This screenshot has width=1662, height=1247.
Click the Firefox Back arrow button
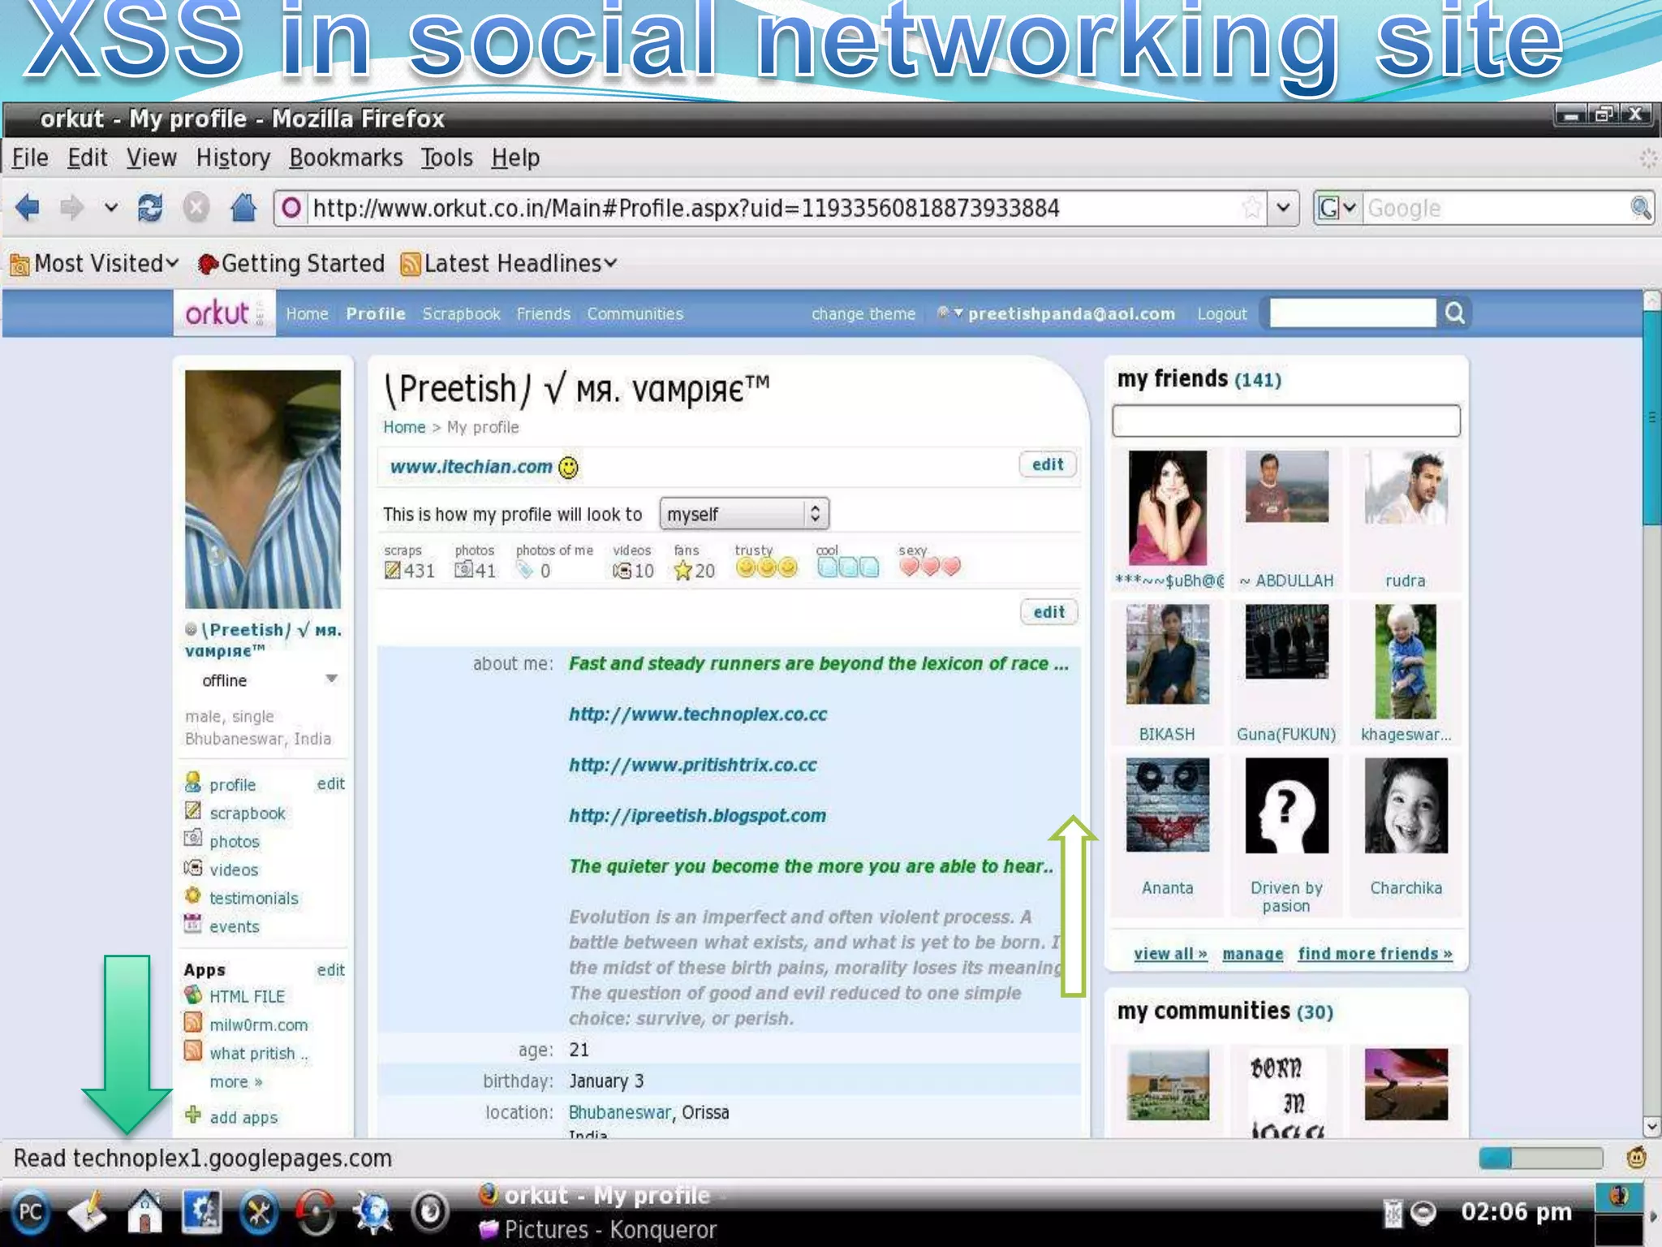[28, 209]
